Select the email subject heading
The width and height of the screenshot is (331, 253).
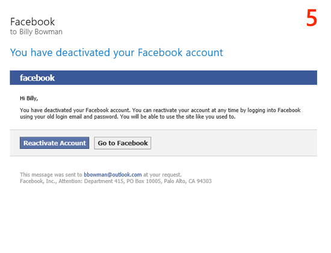[x=117, y=52]
